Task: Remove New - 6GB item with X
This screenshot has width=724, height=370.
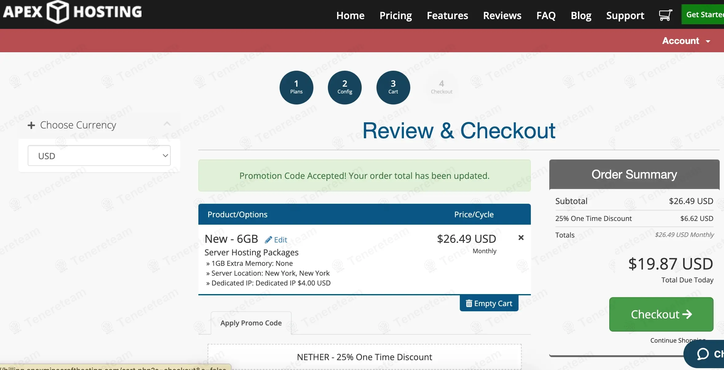Action: (x=521, y=238)
